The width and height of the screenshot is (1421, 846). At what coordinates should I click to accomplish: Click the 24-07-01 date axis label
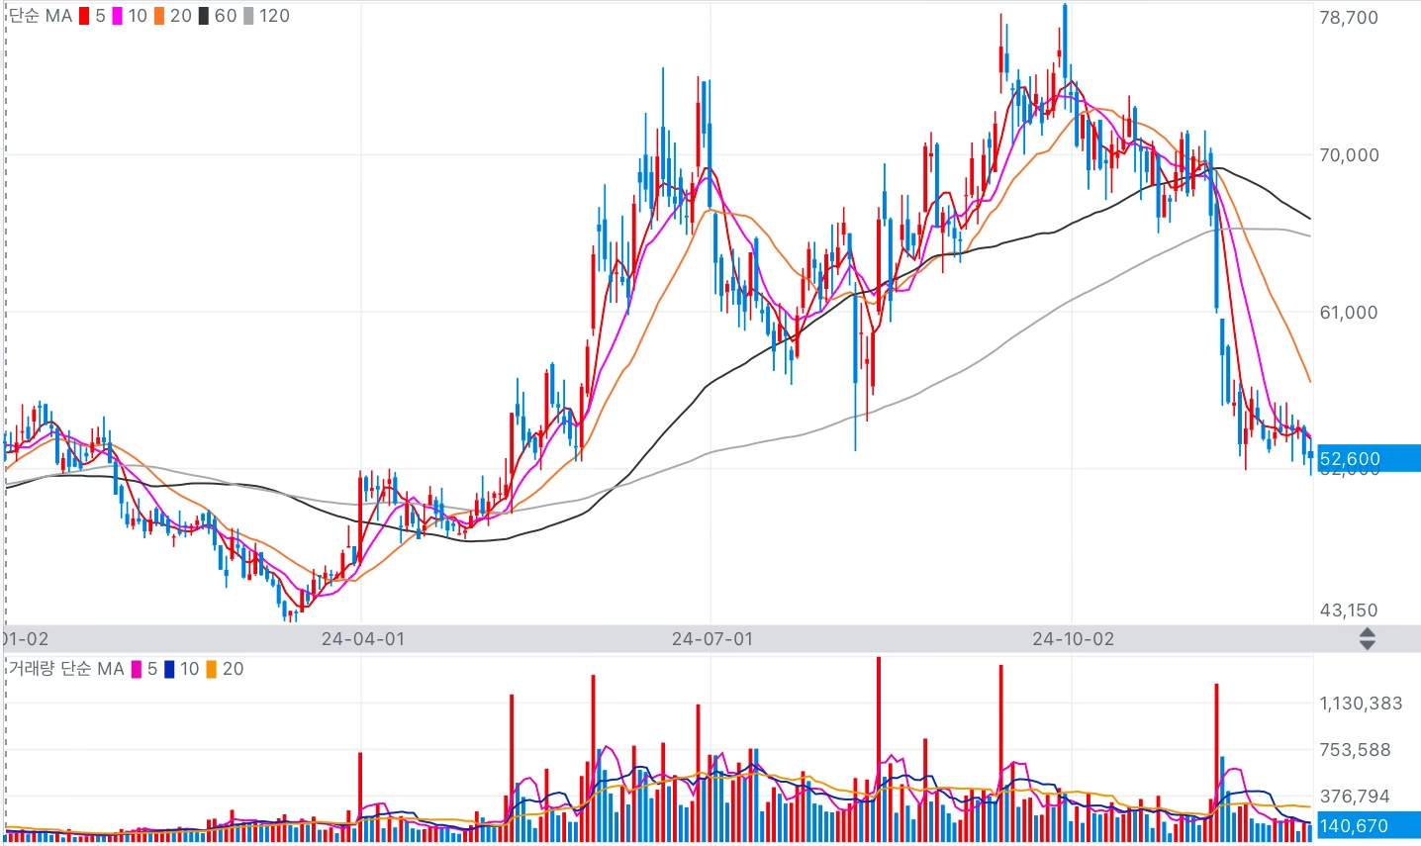point(712,639)
